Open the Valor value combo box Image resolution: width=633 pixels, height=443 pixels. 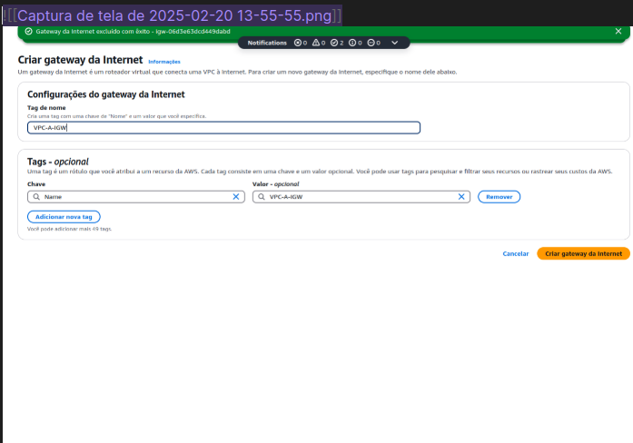[x=360, y=196]
